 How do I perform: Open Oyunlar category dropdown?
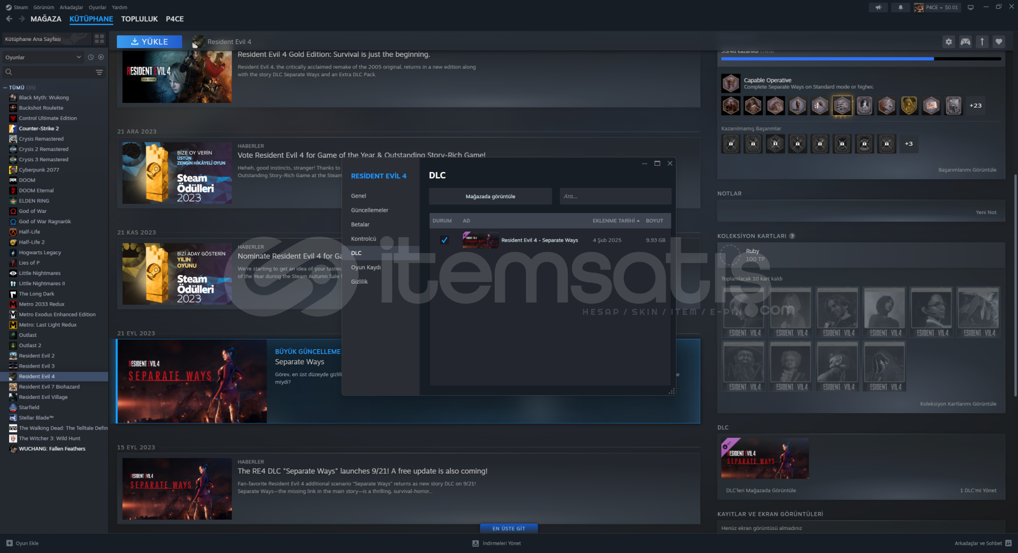coord(43,57)
